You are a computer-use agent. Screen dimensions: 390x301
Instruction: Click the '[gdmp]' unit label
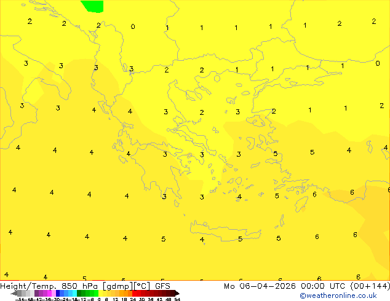[x=118, y=286]
